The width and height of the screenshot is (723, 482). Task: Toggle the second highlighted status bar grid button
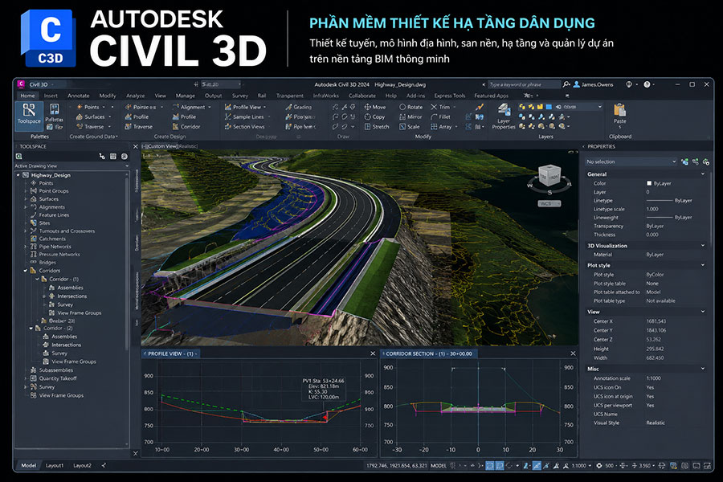500,466
